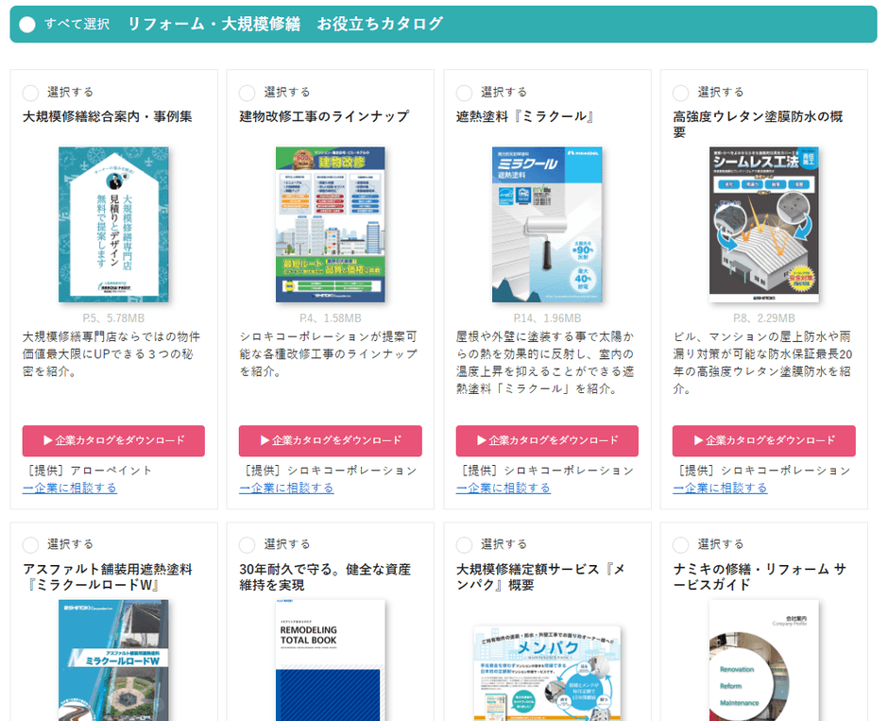Screen dimensions: 888x721
Task: Click the title 30年耐久で守る。健全な資産維持を実現
Action: coord(325,576)
